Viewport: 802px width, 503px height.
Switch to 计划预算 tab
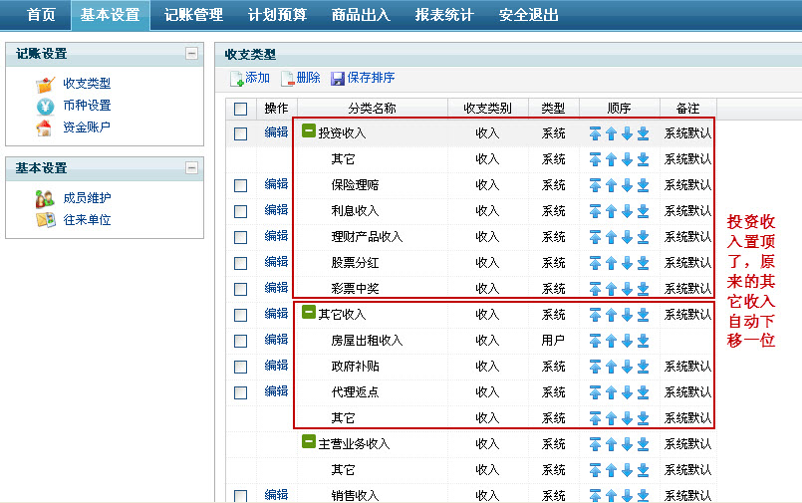tap(277, 15)
